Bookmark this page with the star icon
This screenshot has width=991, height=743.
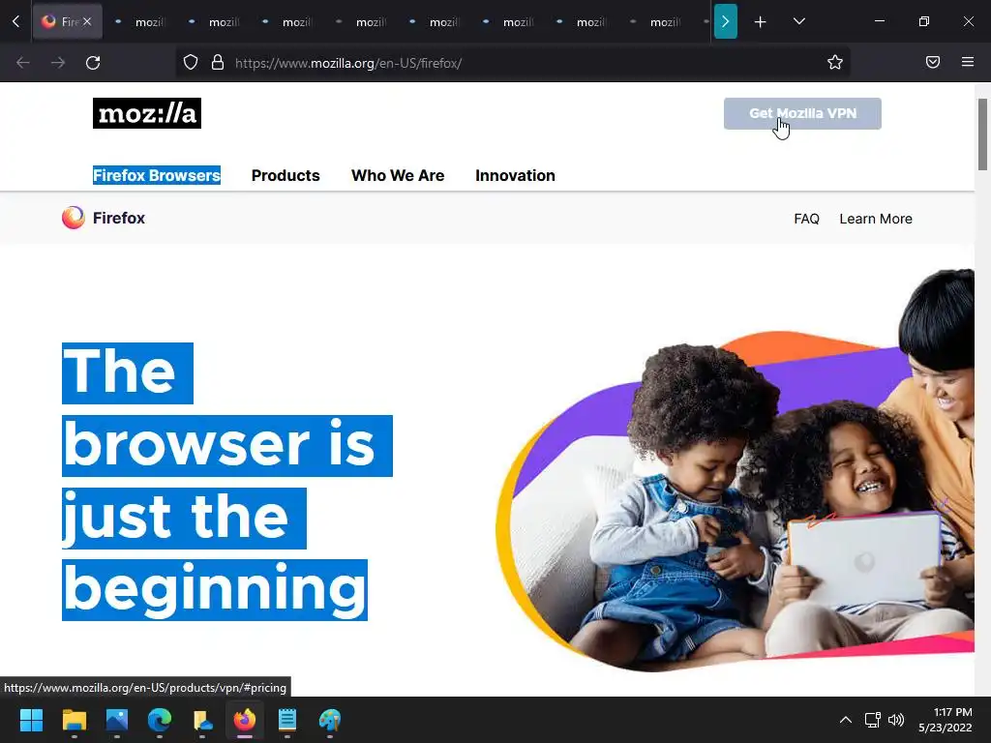click(x=835, y=63)
